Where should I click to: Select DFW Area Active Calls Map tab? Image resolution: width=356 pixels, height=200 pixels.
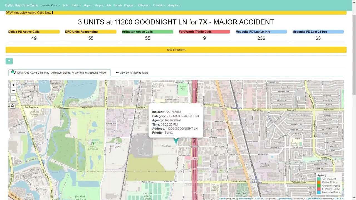point(59,72)
